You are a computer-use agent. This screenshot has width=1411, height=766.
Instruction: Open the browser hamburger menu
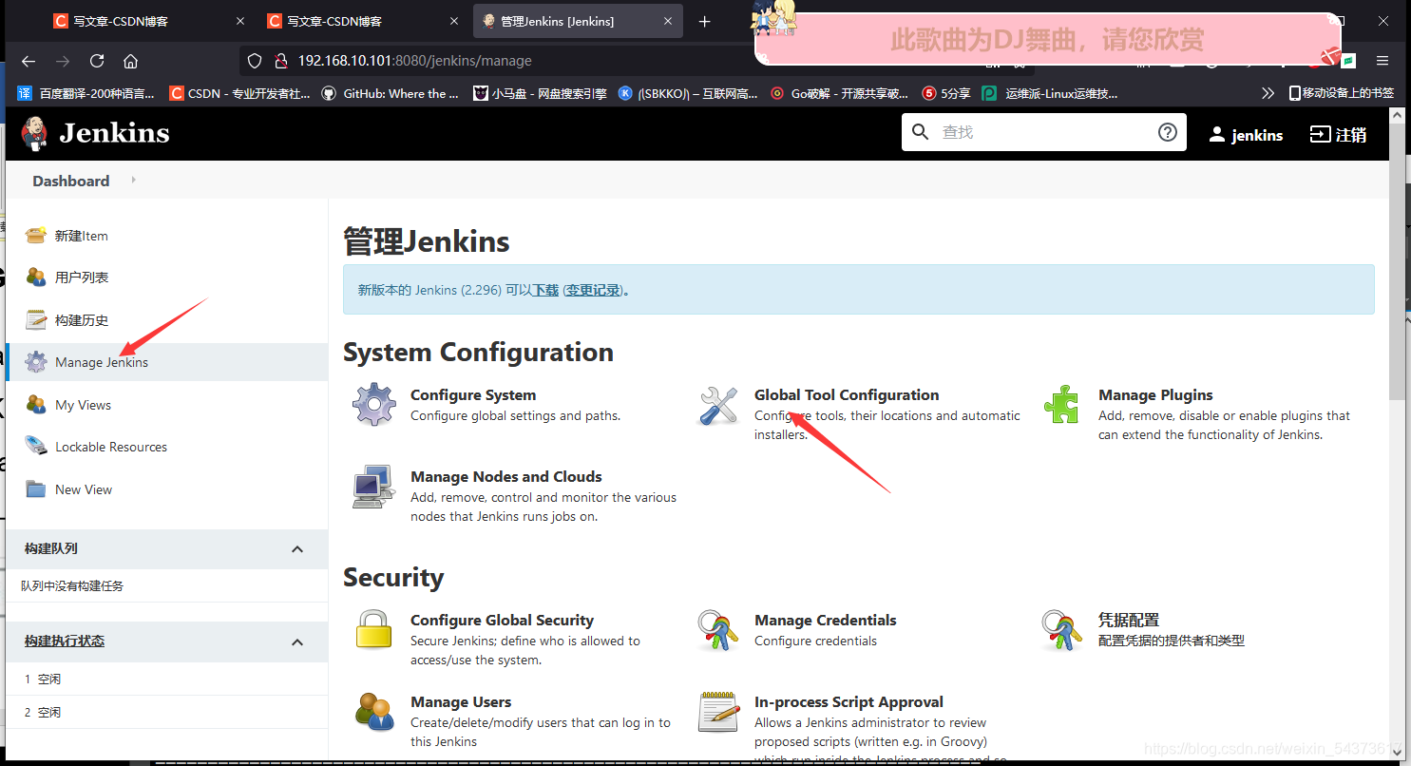1382,60
